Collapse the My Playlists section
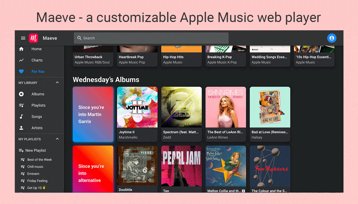358x204 pixels. (57, 139)
